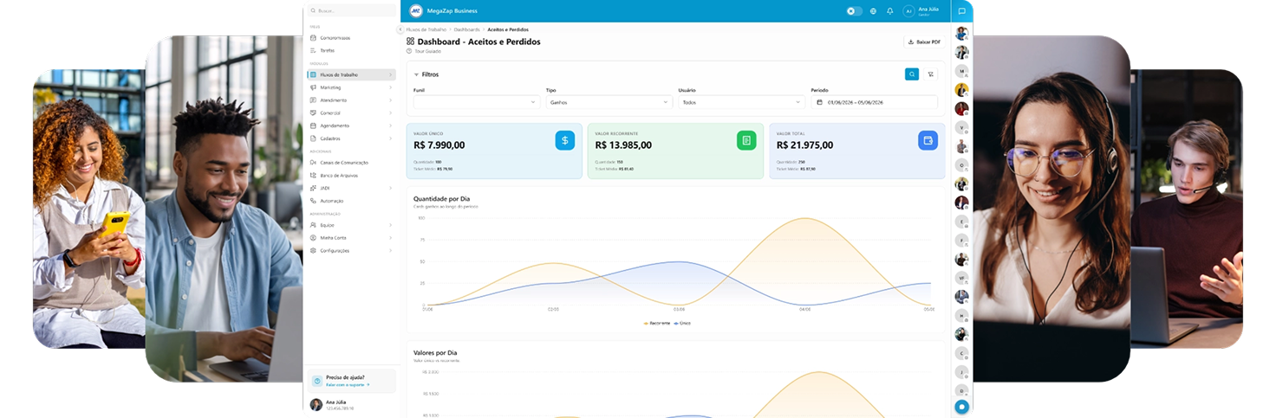The height and width of the screenshot is (418, 1276).
Task: Click the Baixar PDF button
Action: click(924, 42)
